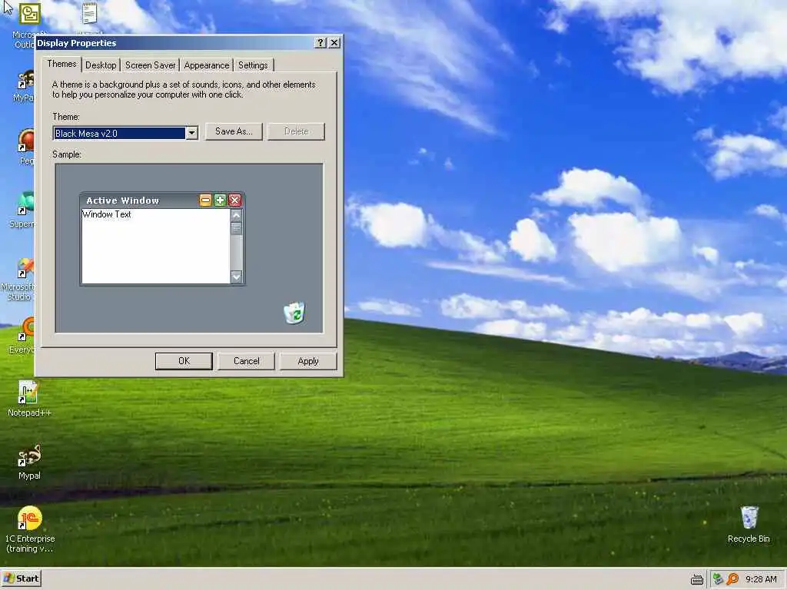Click the notepad file icon at top
The height and width of the screenshot is (590, 787).
[89, 13]
